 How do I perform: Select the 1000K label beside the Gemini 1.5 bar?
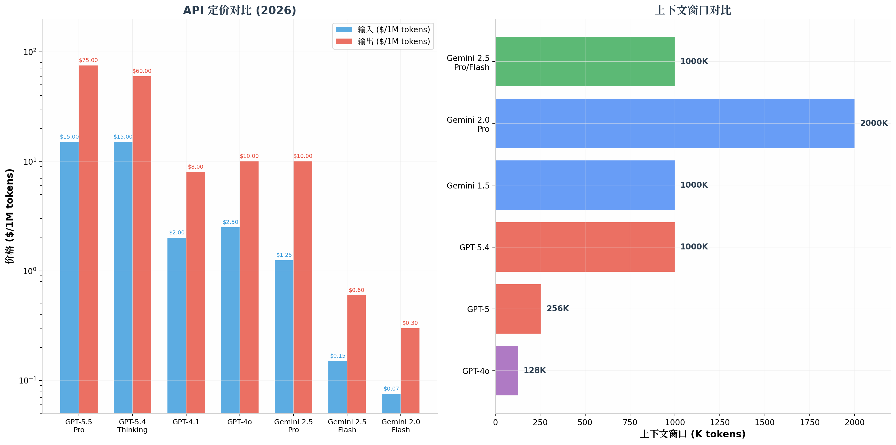pos(694,185)
